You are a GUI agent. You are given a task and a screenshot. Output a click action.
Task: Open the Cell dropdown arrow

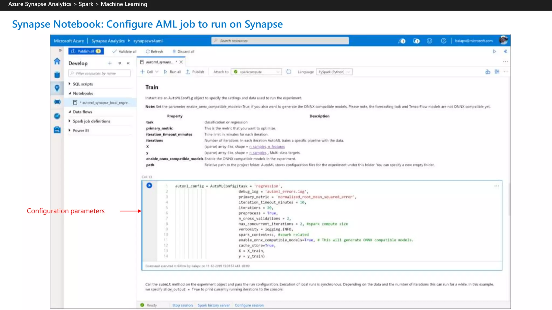pyautogui.click(x=157, y=72)
